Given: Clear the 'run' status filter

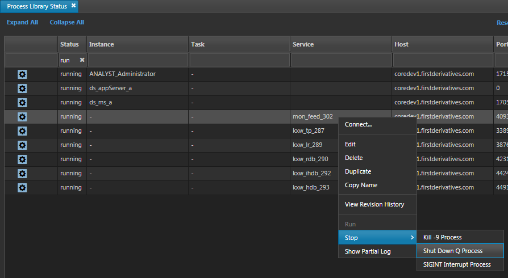Looking at the screenshot, I should coord(82,60).
